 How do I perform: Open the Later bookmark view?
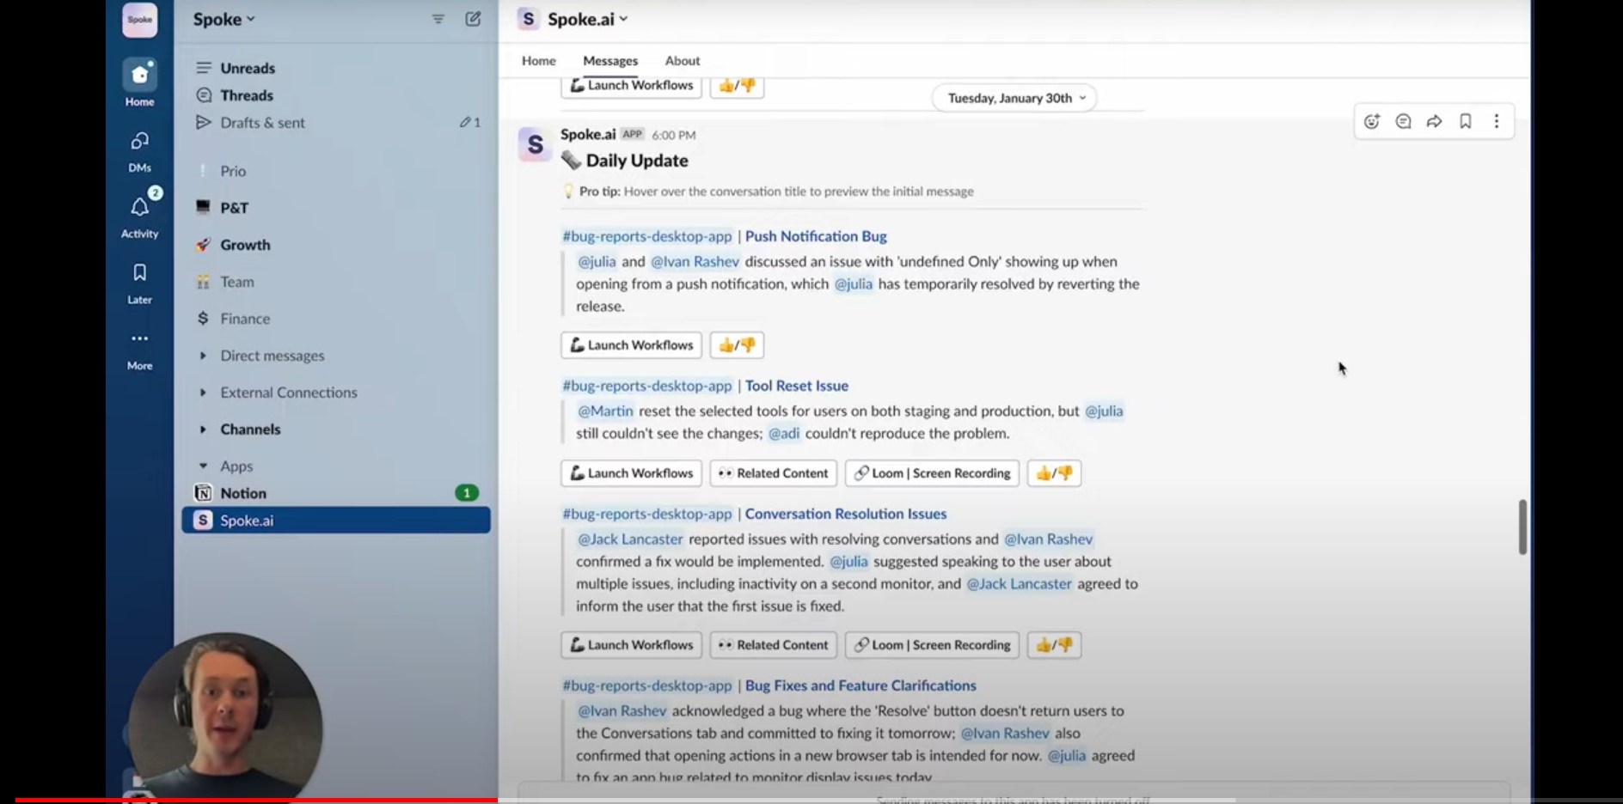139,283
